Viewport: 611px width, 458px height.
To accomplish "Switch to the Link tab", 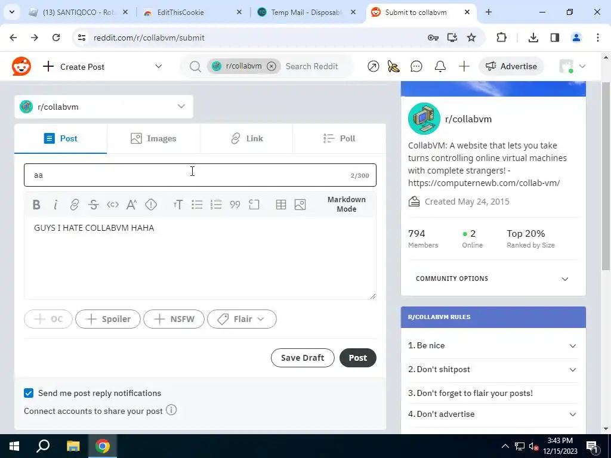I will tap(246, 138).
